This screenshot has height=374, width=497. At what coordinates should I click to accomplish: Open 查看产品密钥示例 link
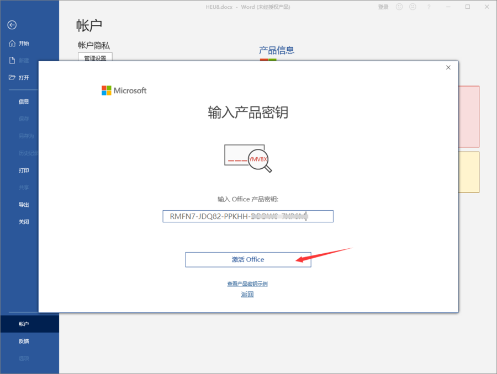point(247,284)
